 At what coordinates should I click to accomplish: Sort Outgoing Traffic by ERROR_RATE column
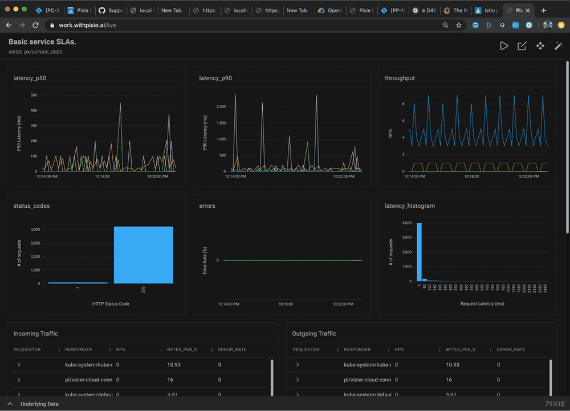[x=511, y=350]
